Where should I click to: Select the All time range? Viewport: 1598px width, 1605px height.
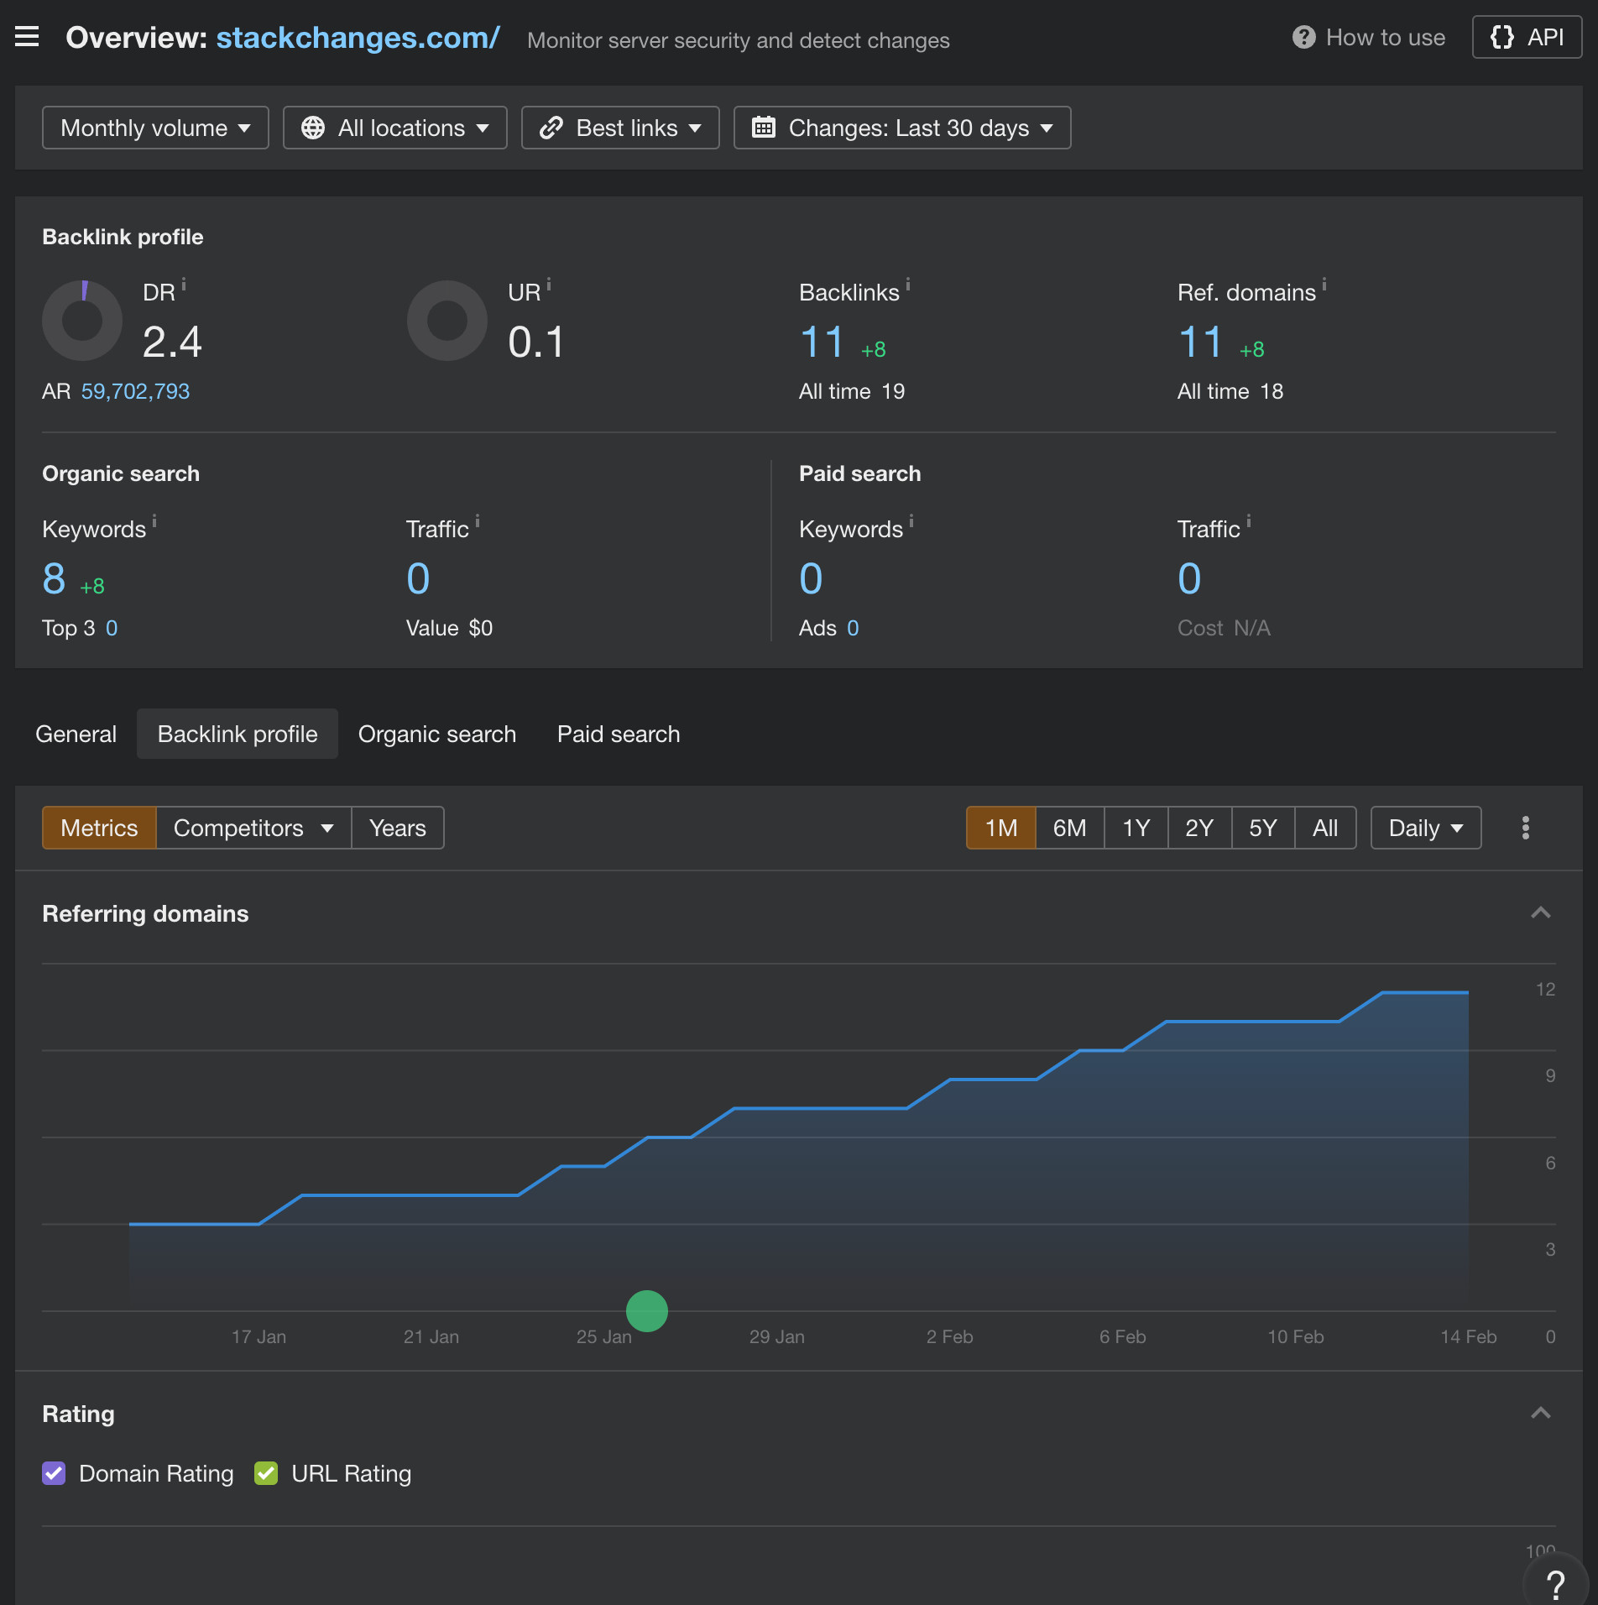coord(1325,828)
